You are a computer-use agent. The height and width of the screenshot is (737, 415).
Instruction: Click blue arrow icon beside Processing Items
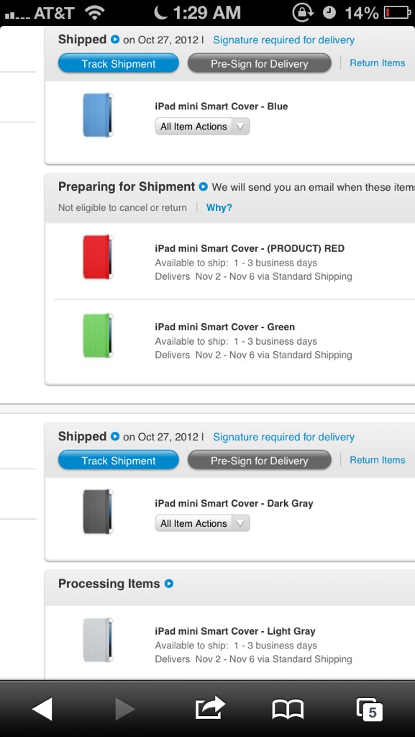169,583
